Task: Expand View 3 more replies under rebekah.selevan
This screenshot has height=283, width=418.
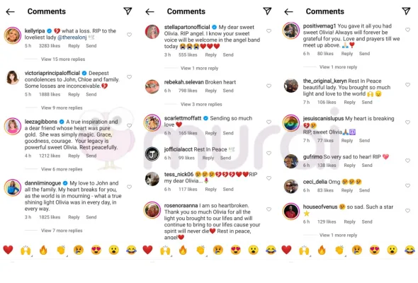Action: [x=201, y=105]
